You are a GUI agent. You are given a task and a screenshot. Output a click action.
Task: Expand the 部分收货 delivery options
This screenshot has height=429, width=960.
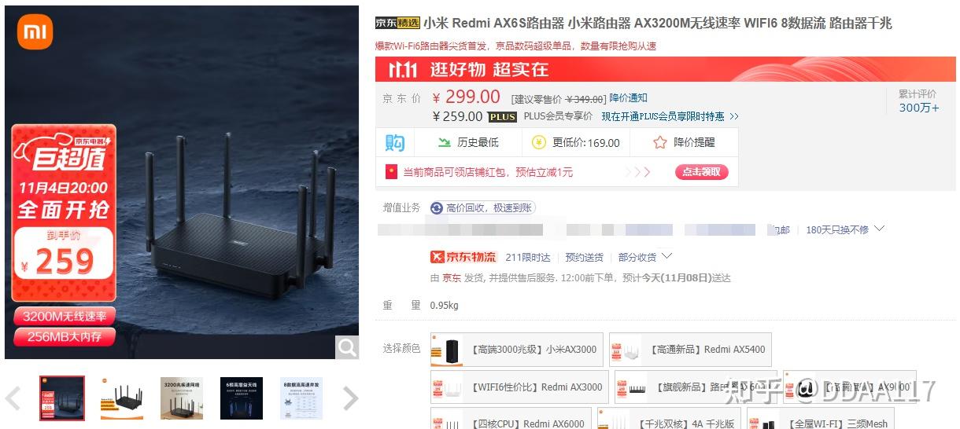(645, 257)
